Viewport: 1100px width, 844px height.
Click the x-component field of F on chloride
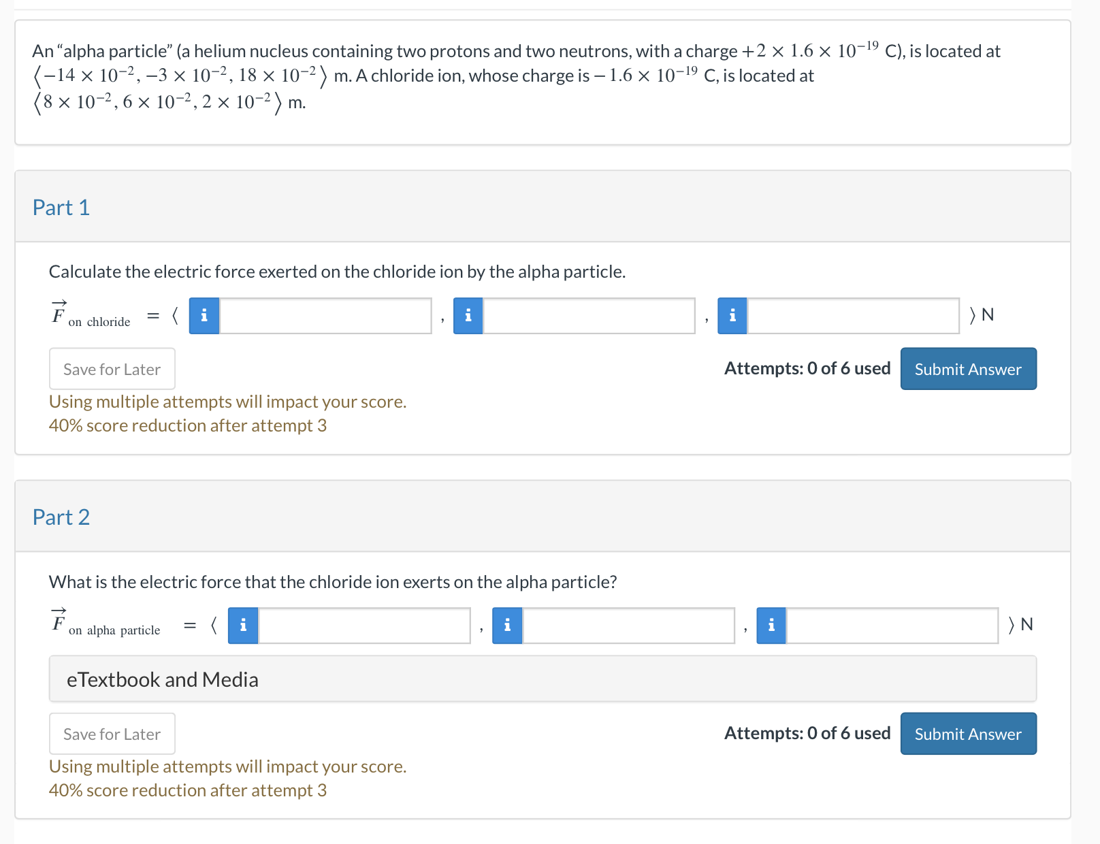click(327, 315)
